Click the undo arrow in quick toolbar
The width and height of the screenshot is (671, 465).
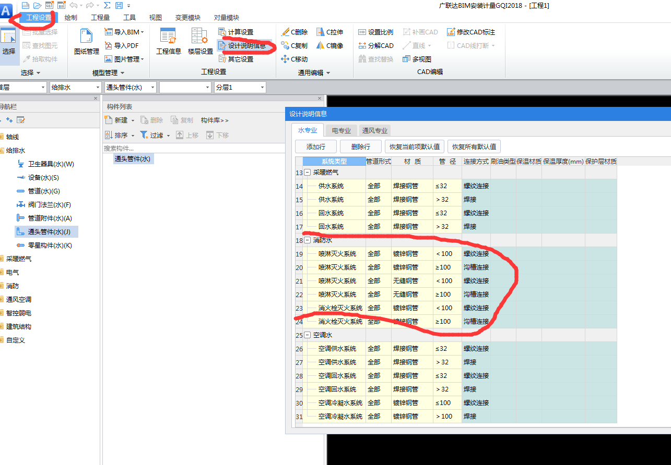tap(73, 5)
